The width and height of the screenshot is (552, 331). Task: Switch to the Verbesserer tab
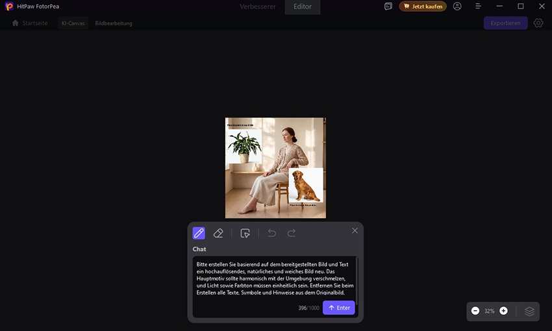tap(258, 6)
